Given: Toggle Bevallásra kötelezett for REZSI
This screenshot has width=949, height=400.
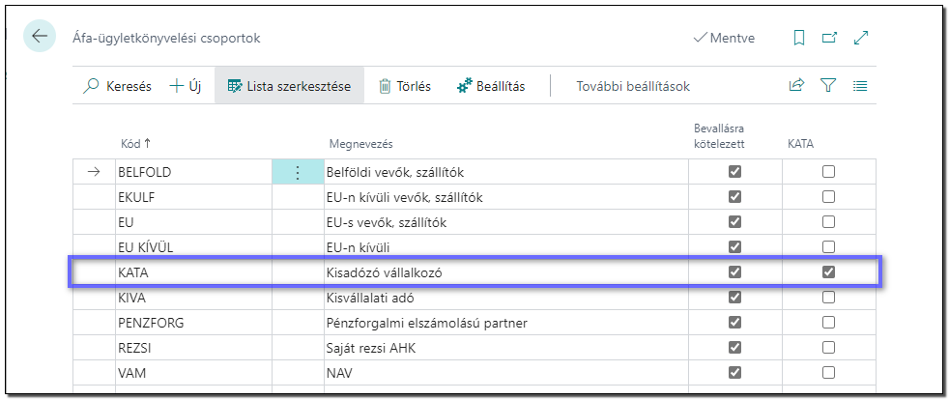Looking at the screenshot, I should point(734,348).
